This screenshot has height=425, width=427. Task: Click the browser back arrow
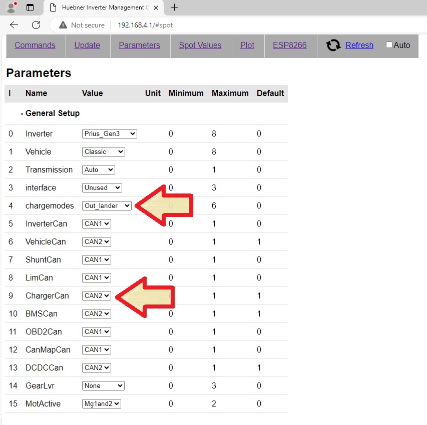14,25
